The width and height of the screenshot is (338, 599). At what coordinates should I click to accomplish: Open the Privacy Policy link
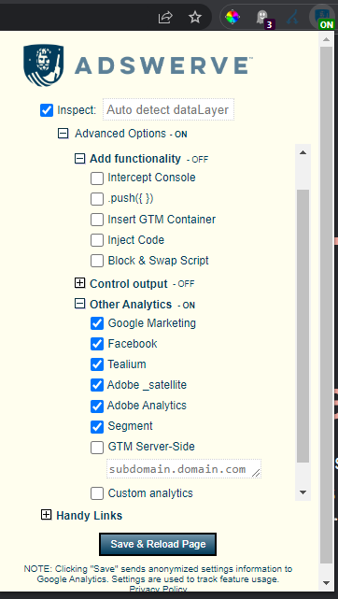coord(159,589)
